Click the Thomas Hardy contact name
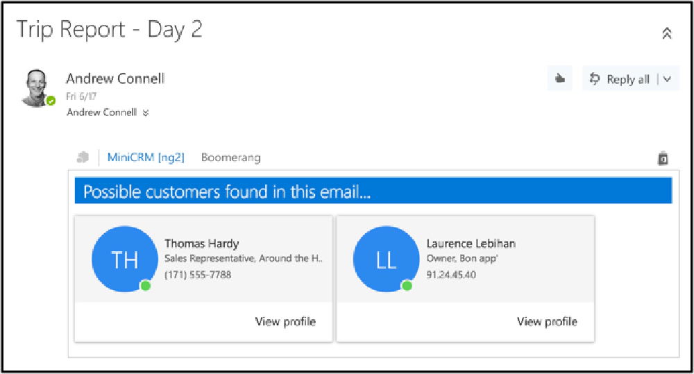 coord(201,244)
